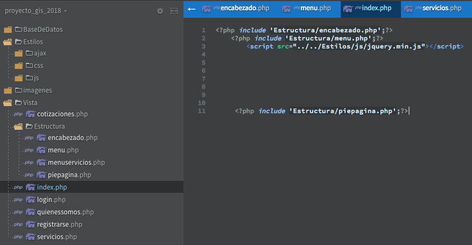Click the closing </script> tag on line 3
Screen dimensions: 472x245
pyautogui.click(x=447, y=46)
